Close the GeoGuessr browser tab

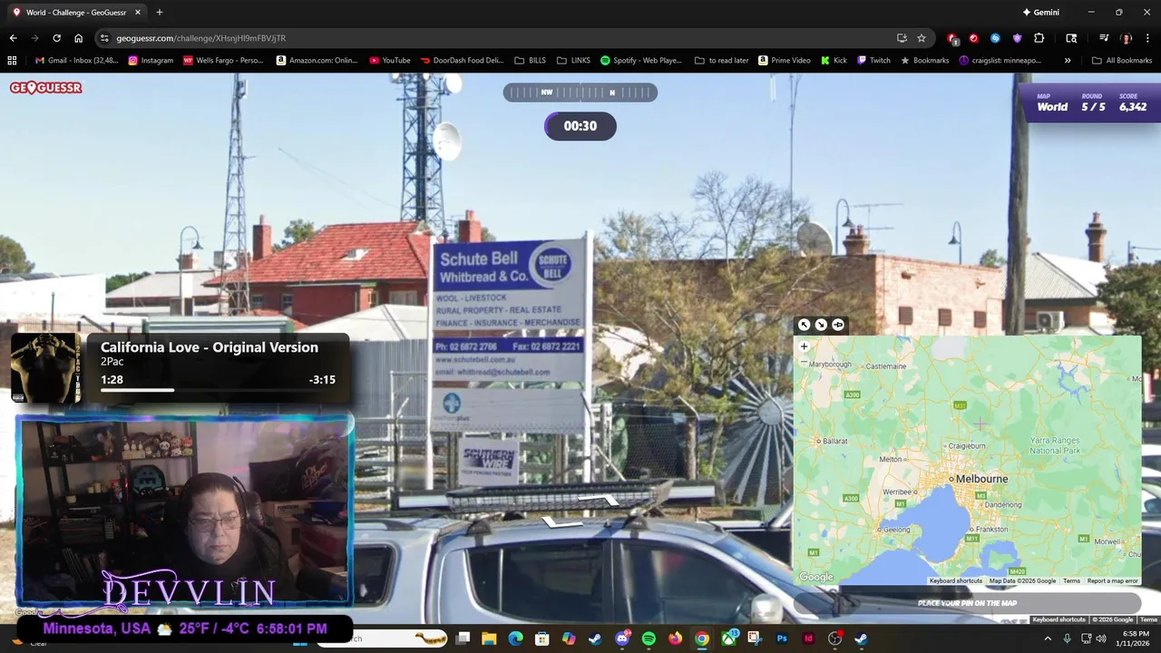point(138,13)
